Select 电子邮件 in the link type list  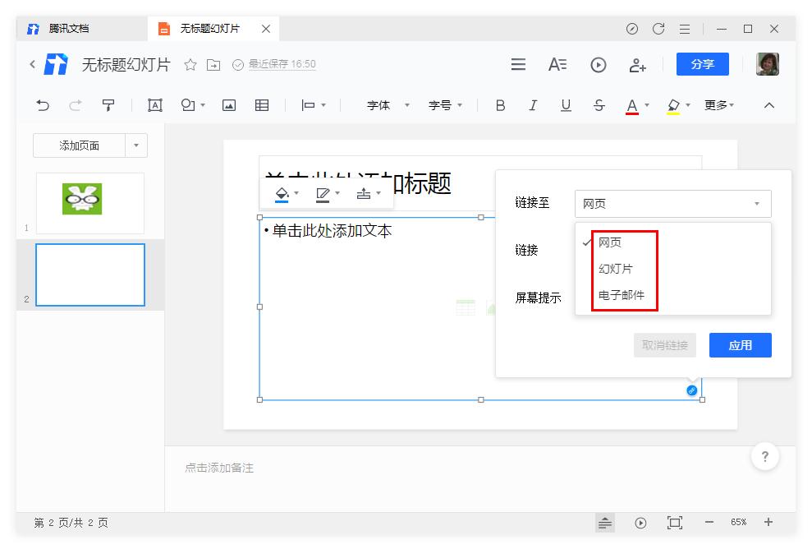[x=622, y=296]
